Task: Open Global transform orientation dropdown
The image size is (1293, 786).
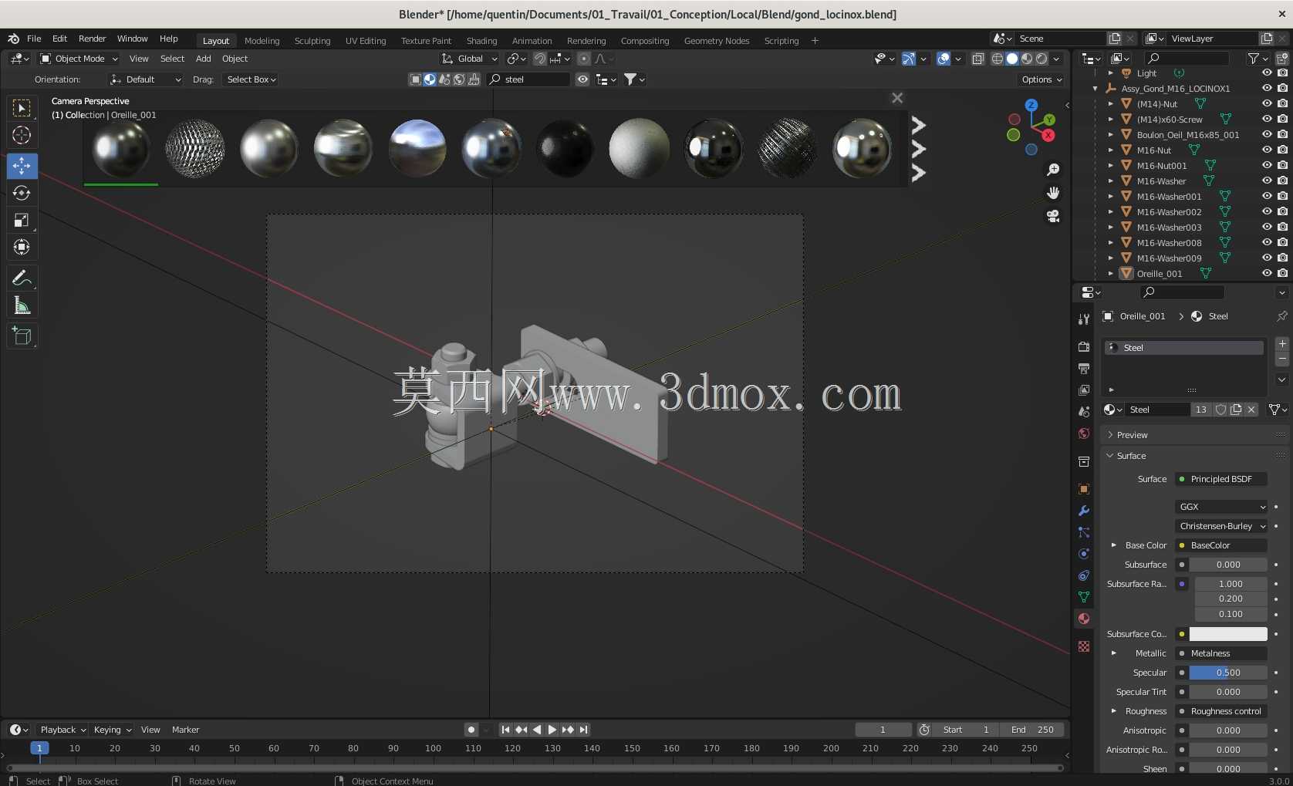Action: (x=470, y=59)
